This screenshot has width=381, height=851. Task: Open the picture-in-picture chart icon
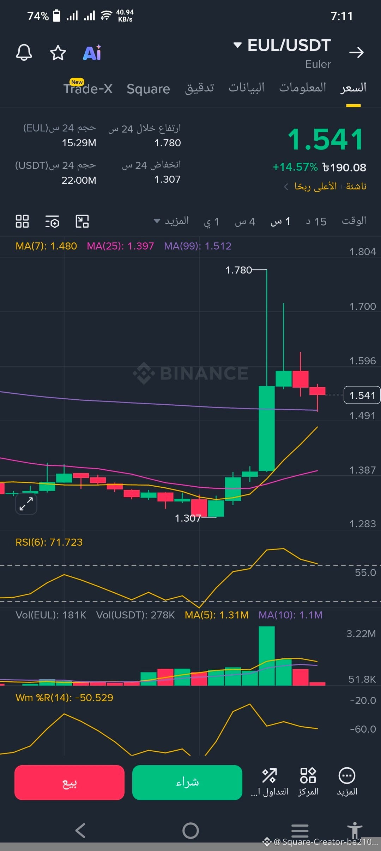pos(82,221)
